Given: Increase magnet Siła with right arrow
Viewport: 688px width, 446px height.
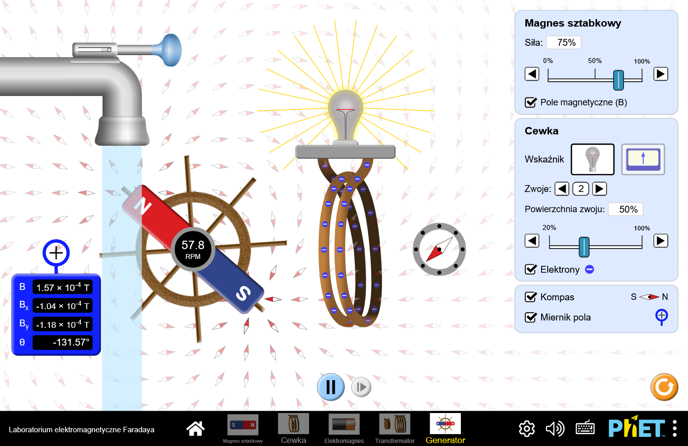Looking at the screenshot, I should 660,74.
